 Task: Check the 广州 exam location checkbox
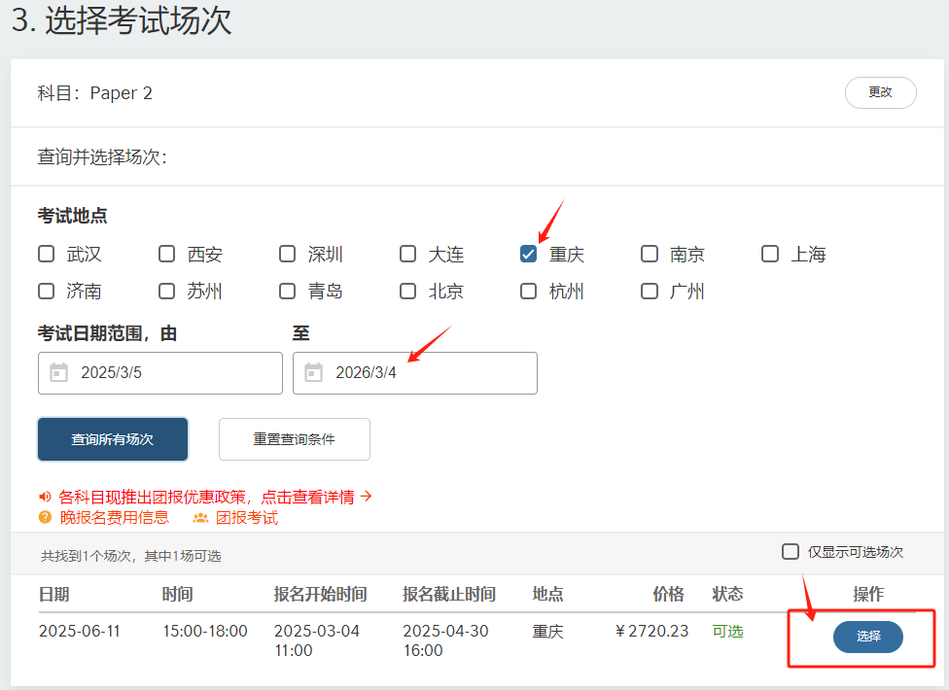(x=649, y=291)
